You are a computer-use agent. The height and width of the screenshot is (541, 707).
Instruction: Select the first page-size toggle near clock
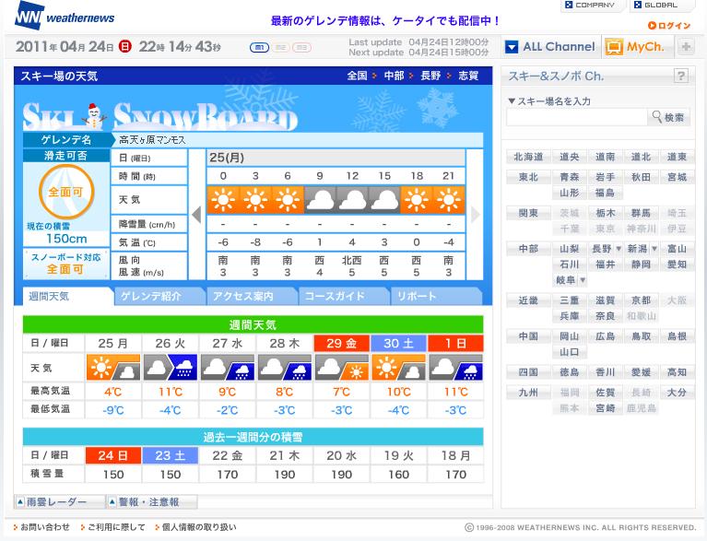coord(259,47)
